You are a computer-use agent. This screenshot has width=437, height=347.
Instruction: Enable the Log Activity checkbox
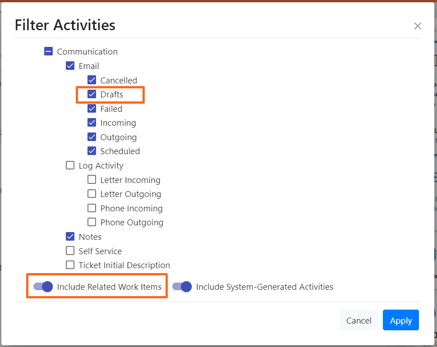[70, 165]
